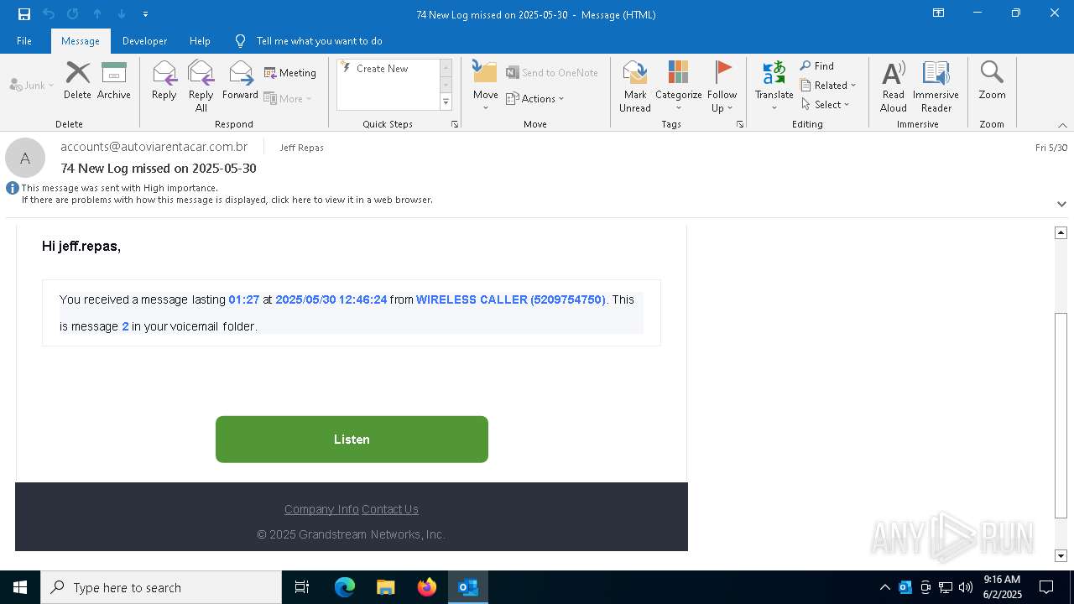Click the recipient name Jeff Repas
The height and width of the screenshot is (604, 1074).
click(x=301, y=148)
